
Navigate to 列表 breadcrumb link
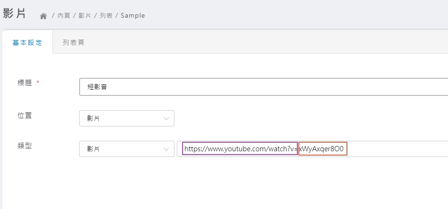106,16
